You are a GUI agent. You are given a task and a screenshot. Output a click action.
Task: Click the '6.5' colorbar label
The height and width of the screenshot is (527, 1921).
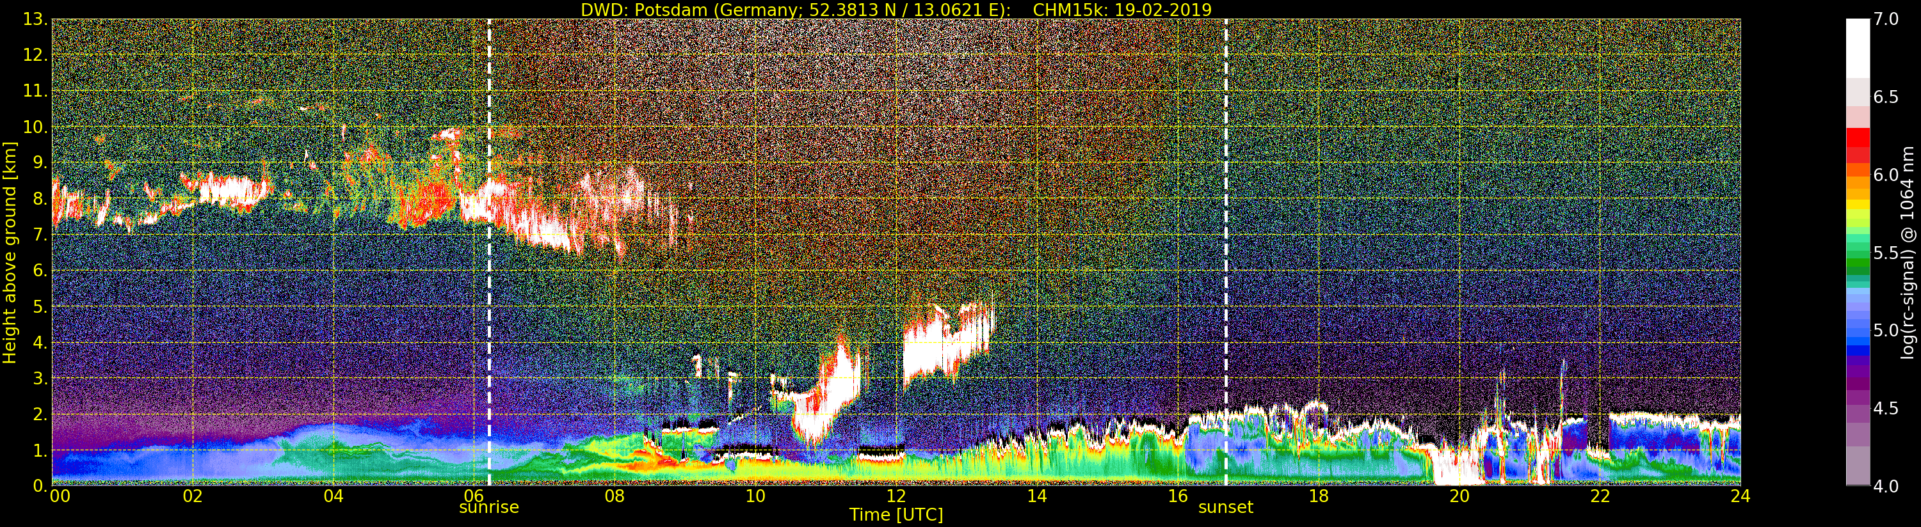click(1886, 97)
